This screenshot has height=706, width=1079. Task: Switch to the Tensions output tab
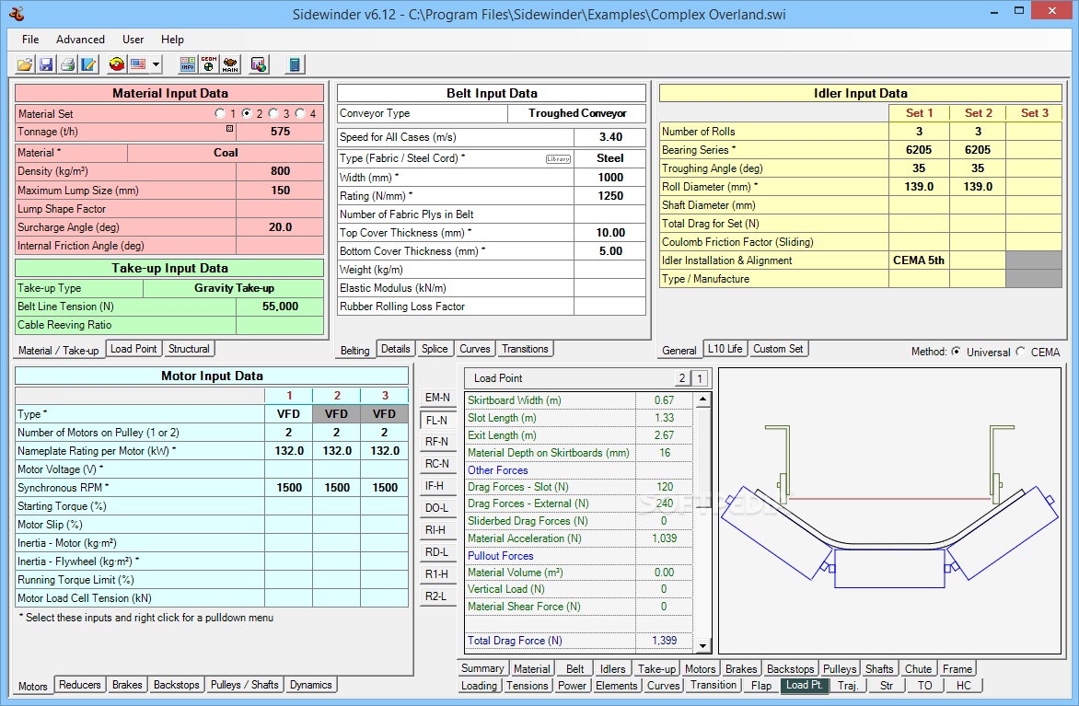coord(528,686)
